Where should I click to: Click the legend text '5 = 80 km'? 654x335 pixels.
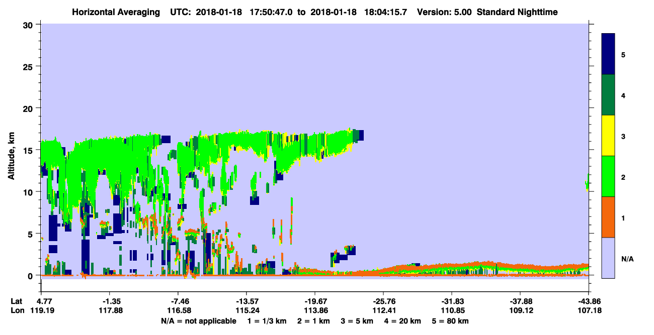tap(451, 321)
